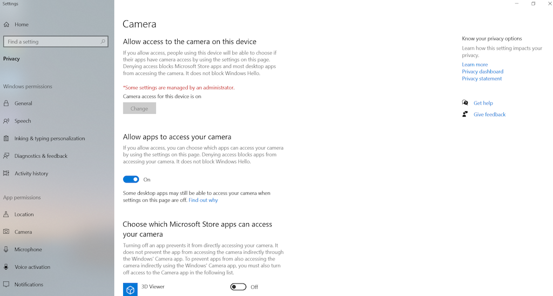The width and height of the screenshot is (553, 296).
Task: Go to the Notifications permissions page
Action: (x=29, y=284)
